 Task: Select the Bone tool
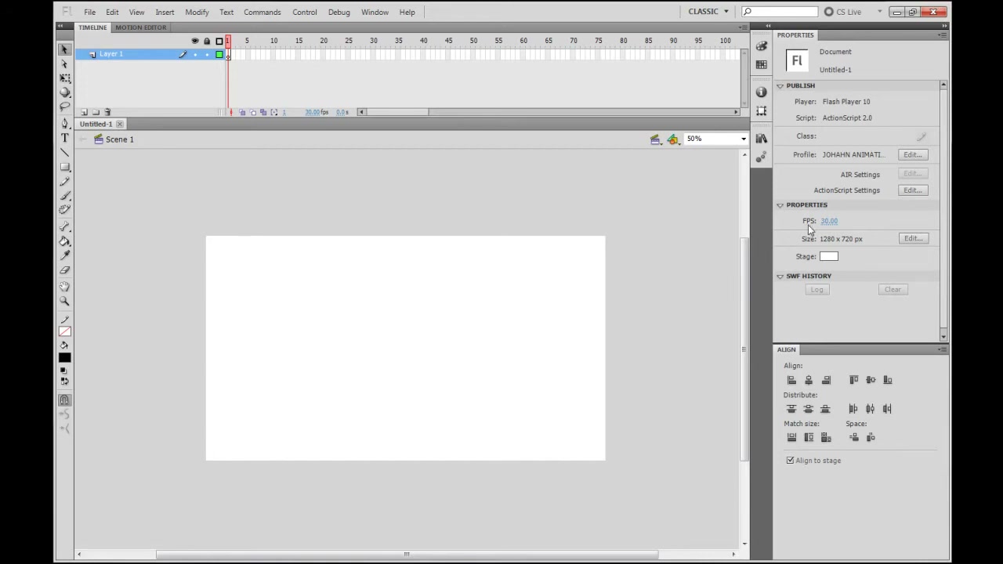(65, 226)
